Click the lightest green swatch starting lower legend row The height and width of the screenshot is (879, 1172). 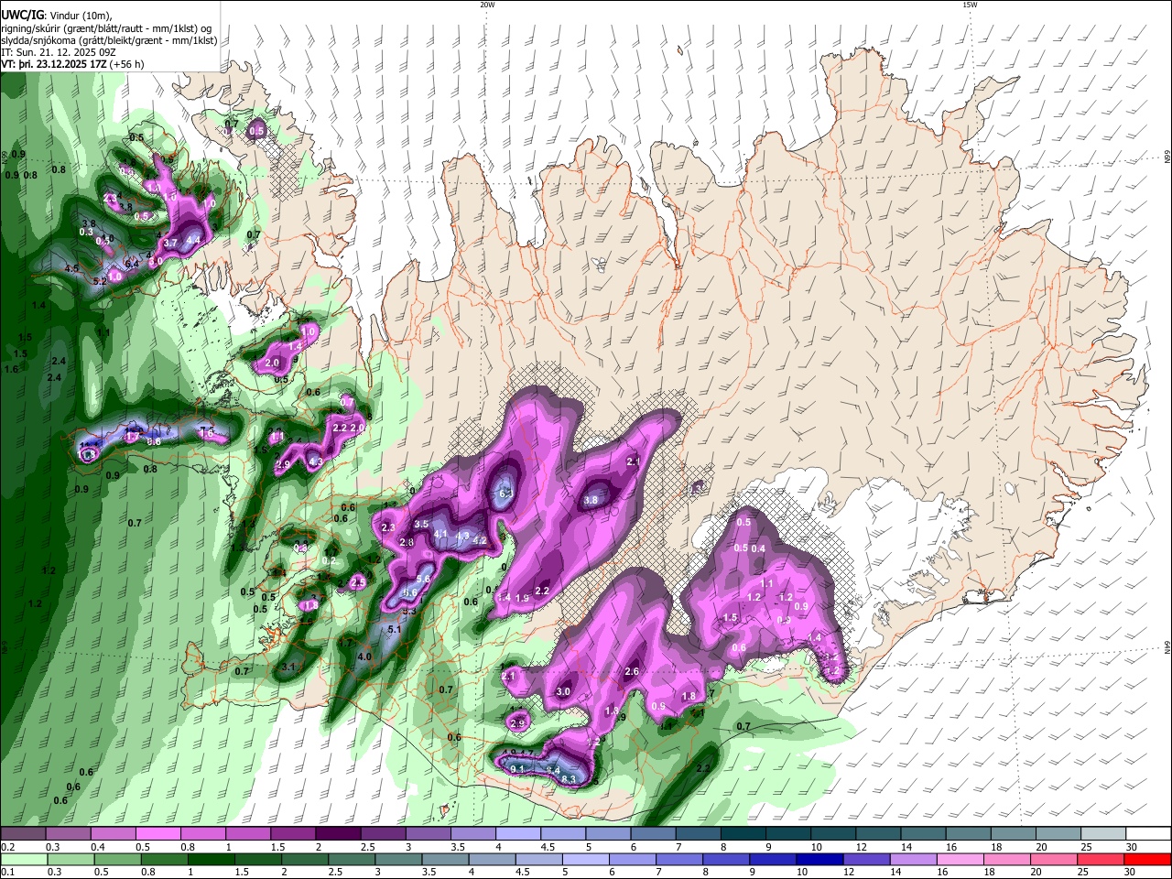(x=24, y=860)
